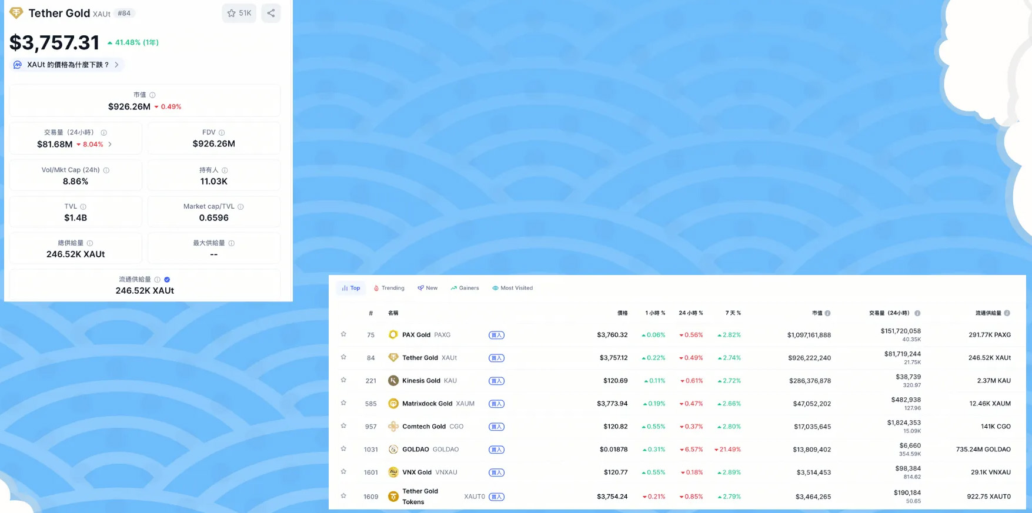
Task: Click the TVL info icon
Action: [x=83, y=207]
